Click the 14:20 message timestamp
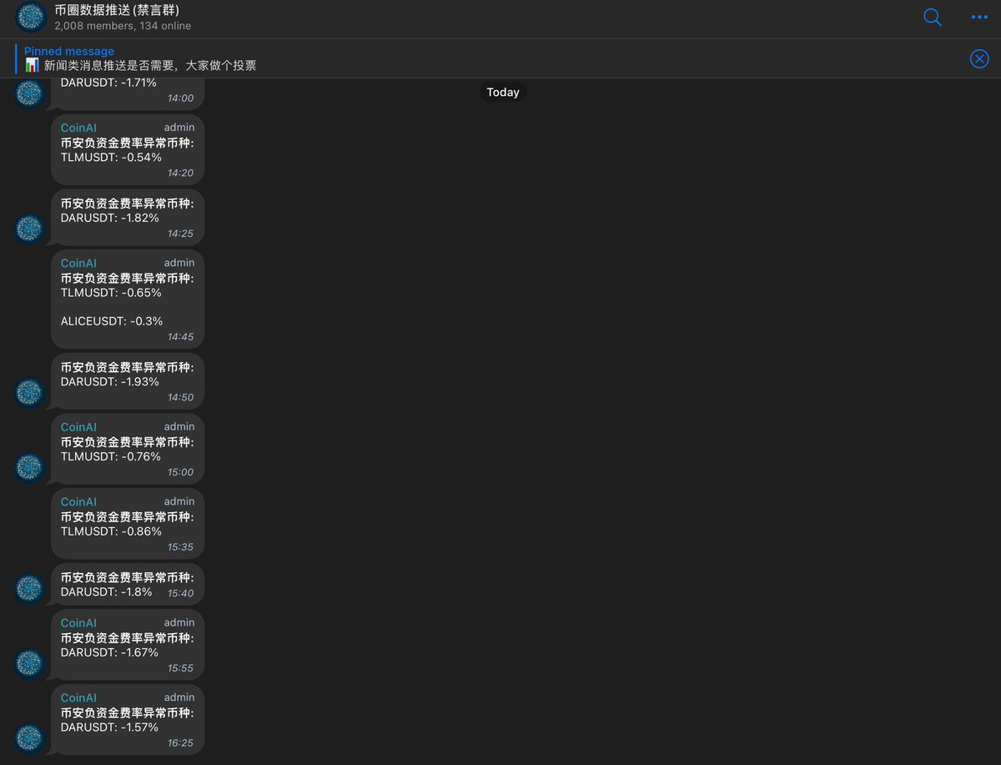1001x765 pixels. coord(180,174)
